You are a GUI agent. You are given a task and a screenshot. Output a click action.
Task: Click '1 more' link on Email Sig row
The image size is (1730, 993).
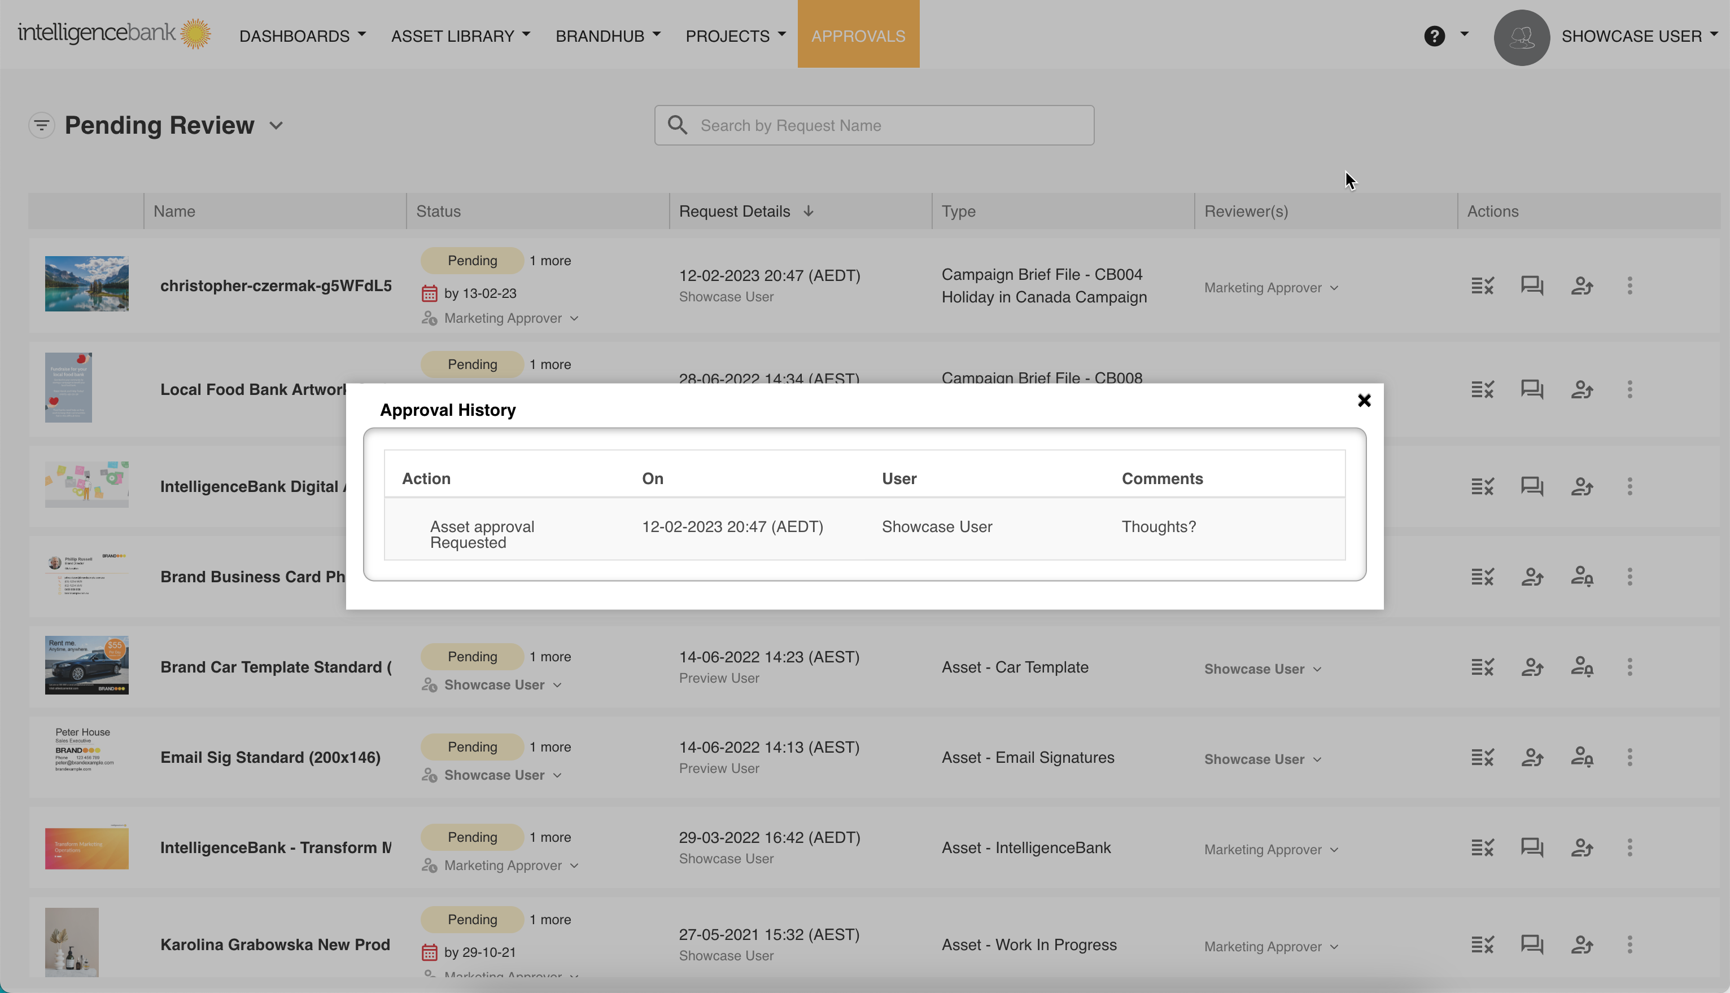550,747
